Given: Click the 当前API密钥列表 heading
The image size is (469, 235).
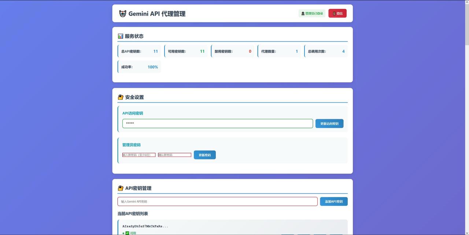Looking at the screenshot, I should tap(133, 214).
